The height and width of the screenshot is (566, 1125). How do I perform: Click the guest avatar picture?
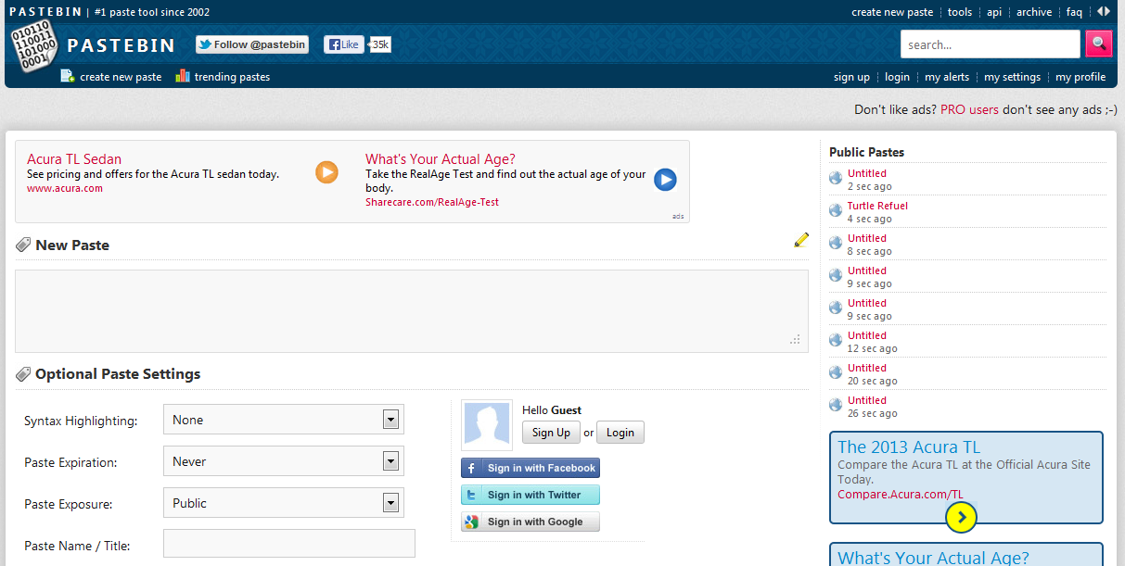487,425
